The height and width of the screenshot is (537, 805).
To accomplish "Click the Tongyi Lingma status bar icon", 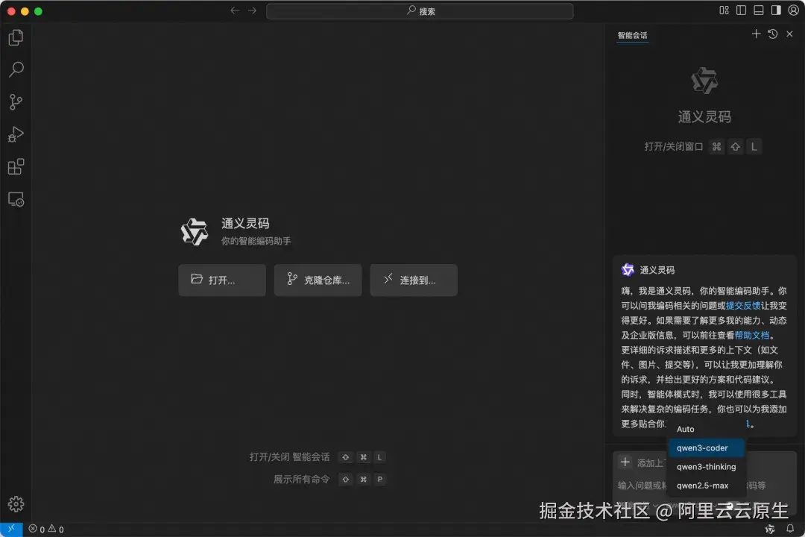I will [769, 529].
